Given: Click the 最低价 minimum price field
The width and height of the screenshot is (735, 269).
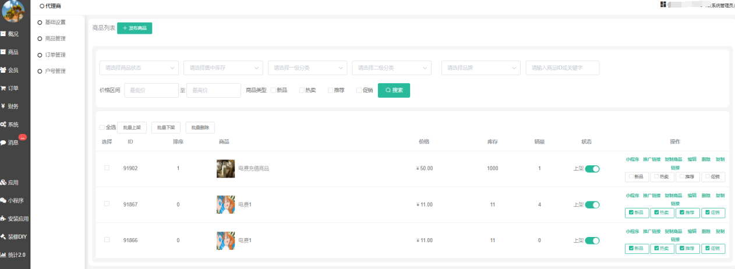Looking at the screenshot, I should tap(151, 90).
